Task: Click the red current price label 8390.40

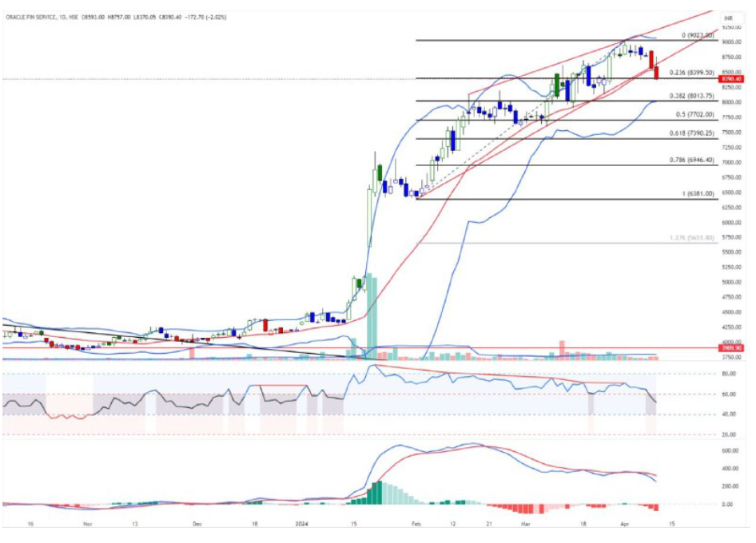Action: [729, 79]
